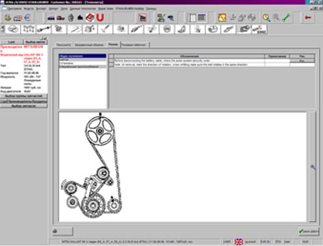Open the red book catalog icon
The image size is (323, 246).
90,18
